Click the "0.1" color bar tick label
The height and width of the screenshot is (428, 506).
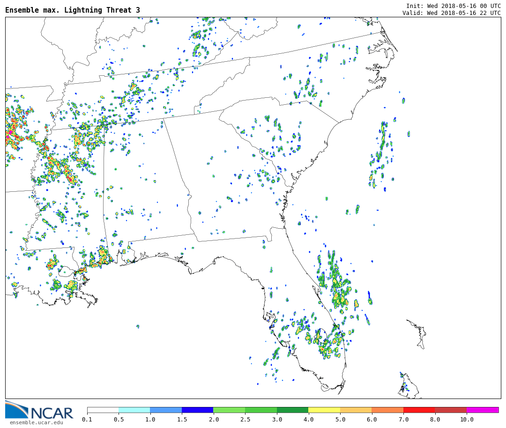coord(87,420)
